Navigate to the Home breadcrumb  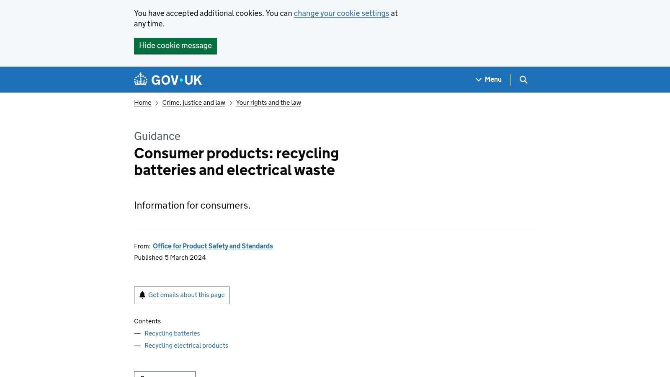pyautogui.click(x=142, y=103)
